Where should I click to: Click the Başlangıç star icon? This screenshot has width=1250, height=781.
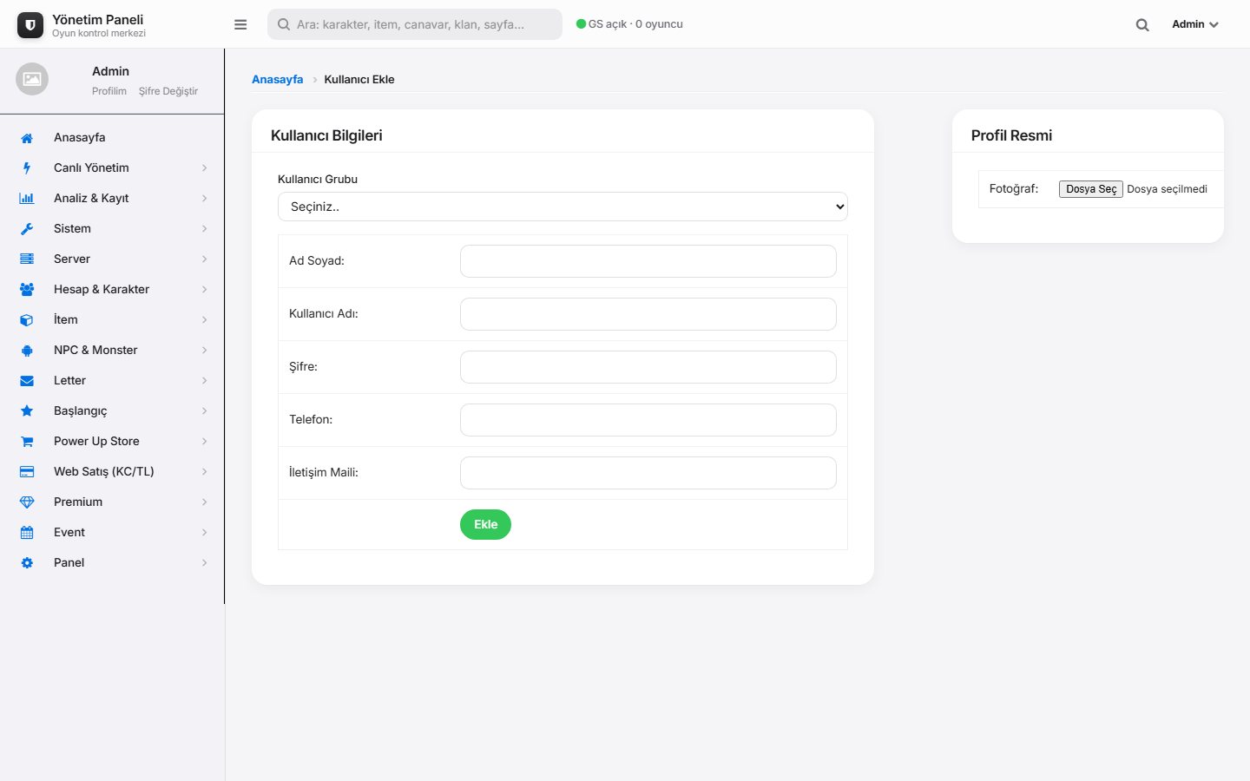click(x=27, y=411)
